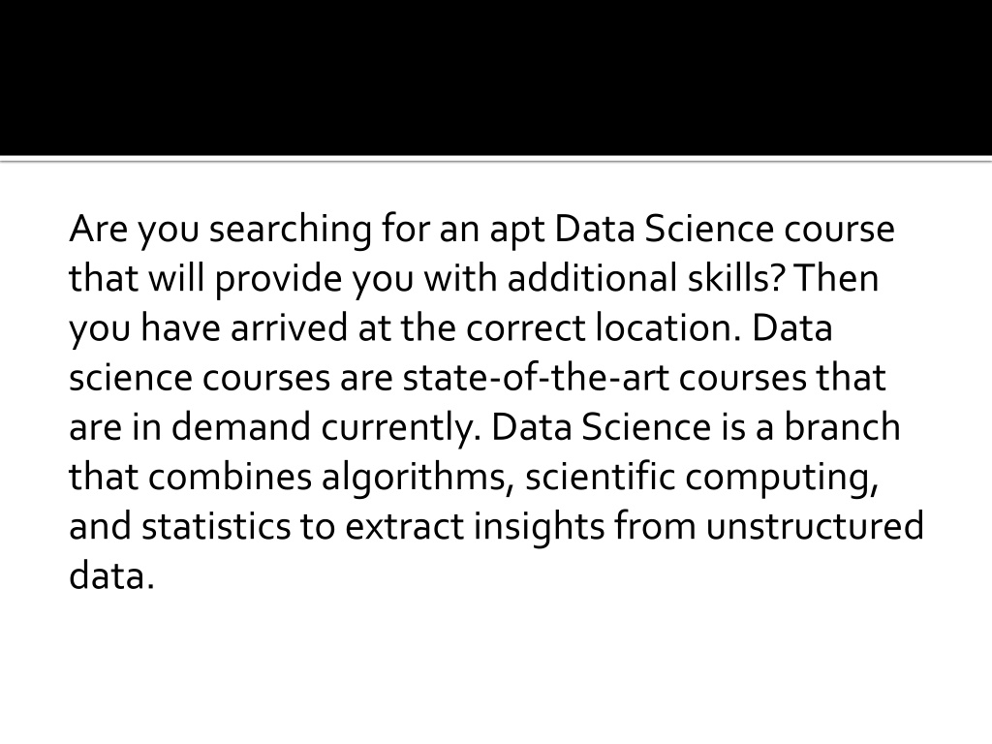The width and height of the screenshot is (992, 744).
Task: Place cursor on the word "extract"
Action: click(404, 527)
